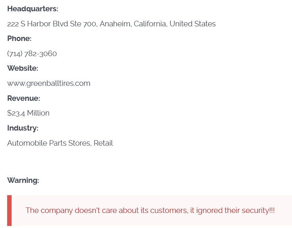Click the Website heading label
The image size is (292, 228).
pos(23,68)
